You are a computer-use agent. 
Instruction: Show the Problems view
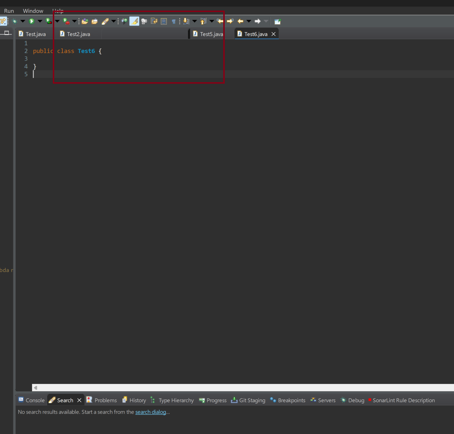[x=102, y=400]
